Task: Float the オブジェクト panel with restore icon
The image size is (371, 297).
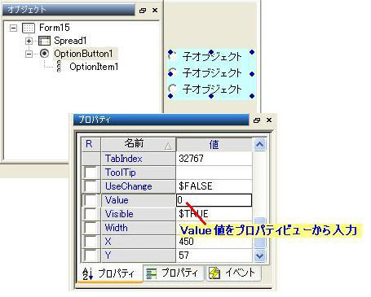Action: tap(143, 11)
